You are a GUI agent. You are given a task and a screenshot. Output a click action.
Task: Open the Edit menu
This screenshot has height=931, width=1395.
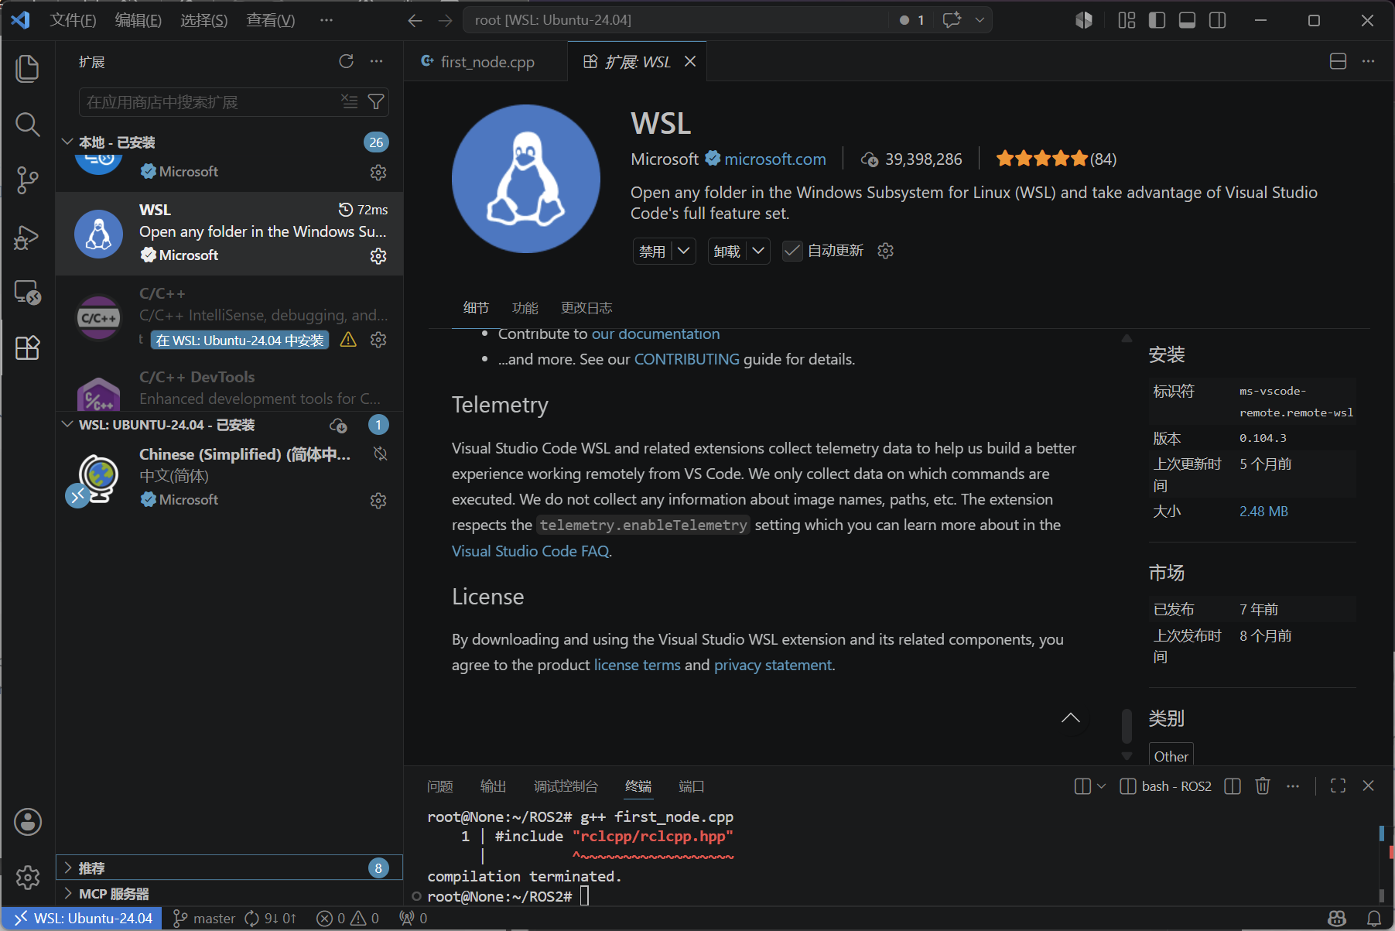point(138,20)
